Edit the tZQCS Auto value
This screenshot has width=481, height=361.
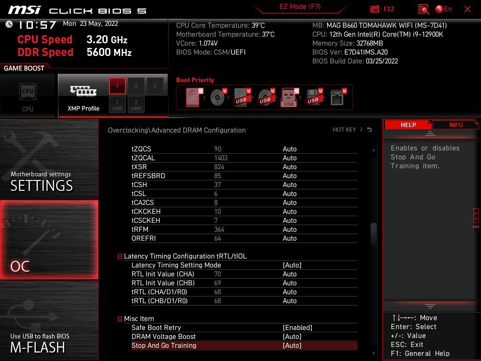pos(289,149)
